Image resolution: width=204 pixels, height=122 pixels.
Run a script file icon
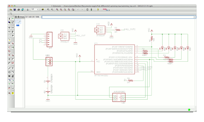point(48,9)
